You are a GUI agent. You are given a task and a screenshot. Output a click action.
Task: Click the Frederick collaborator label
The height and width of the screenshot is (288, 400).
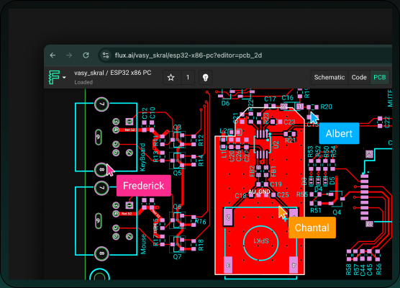click(144, 186)
